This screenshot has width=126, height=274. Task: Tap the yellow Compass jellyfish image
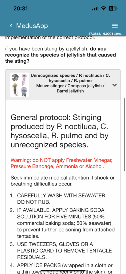coord(15,90)
